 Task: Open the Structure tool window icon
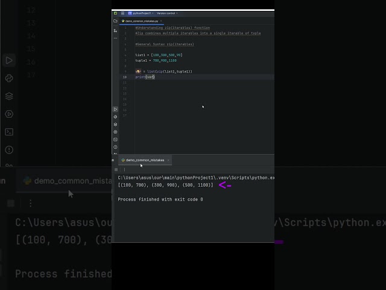coord(115,31)
